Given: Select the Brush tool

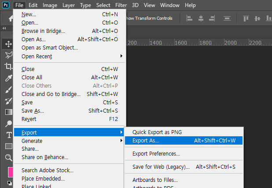Looking at the screenshot, I should click(8, 90).
